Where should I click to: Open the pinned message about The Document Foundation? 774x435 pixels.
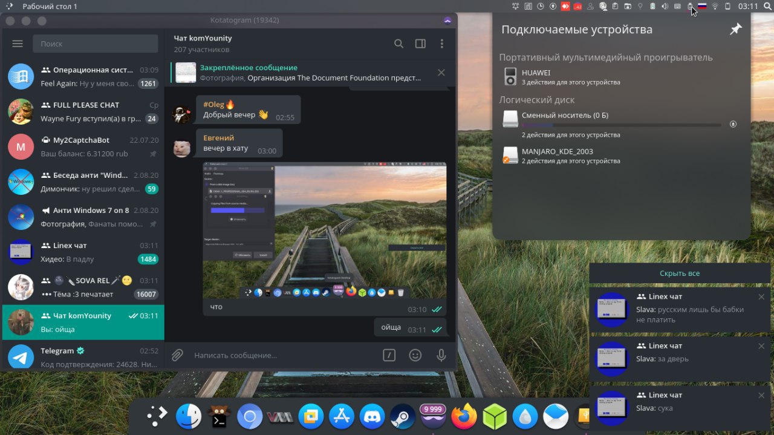(x=302, y=73)
